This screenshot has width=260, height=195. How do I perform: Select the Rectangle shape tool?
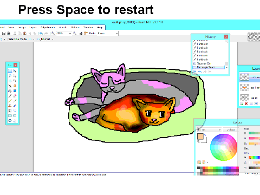click(10, 115)
